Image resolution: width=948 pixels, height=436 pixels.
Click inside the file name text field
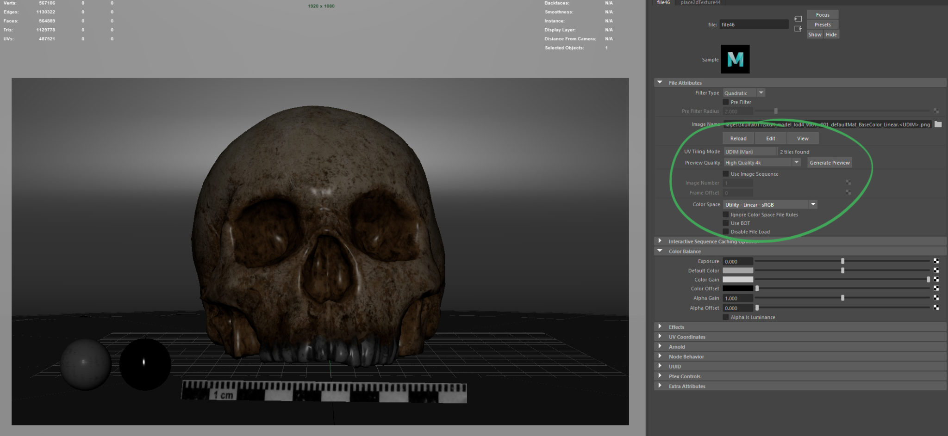point(754,24)
